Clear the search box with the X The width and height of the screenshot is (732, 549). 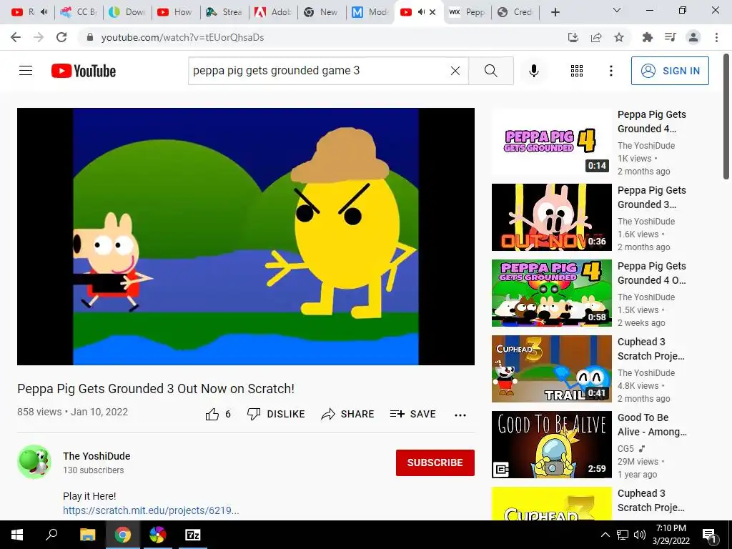pyautogui.click(x=455, y=71)
